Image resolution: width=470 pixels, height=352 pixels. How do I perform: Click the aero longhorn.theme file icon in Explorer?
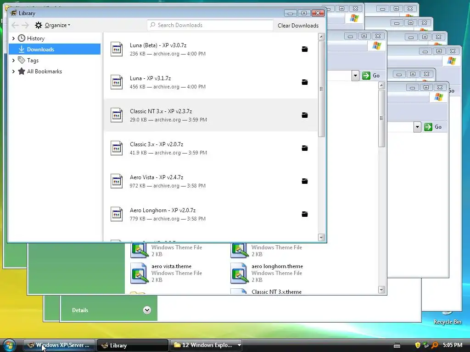point(240,273)
